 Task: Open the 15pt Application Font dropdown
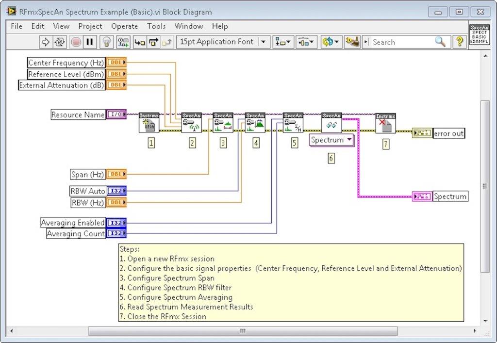coord(223,42)
